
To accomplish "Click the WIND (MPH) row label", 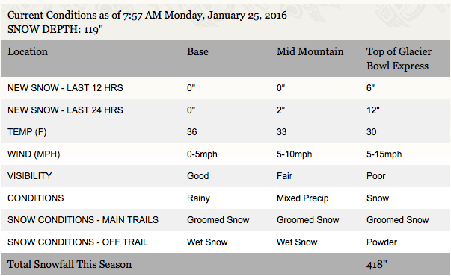I will click(34, 154).
